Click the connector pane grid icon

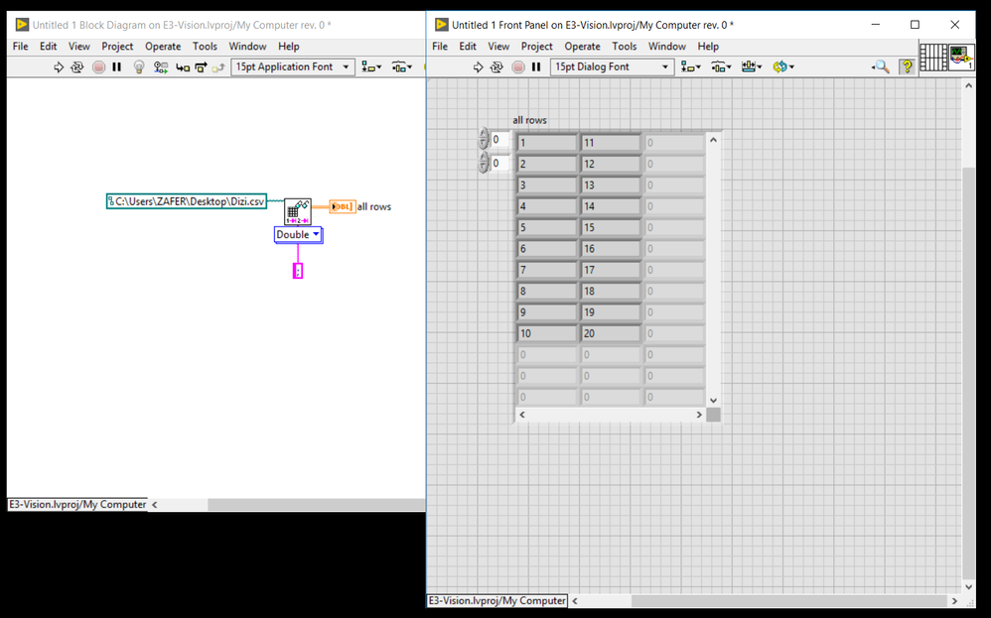pos(932,57)
